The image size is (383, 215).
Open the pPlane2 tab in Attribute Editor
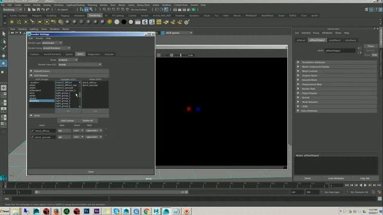[x=301, y=40]
